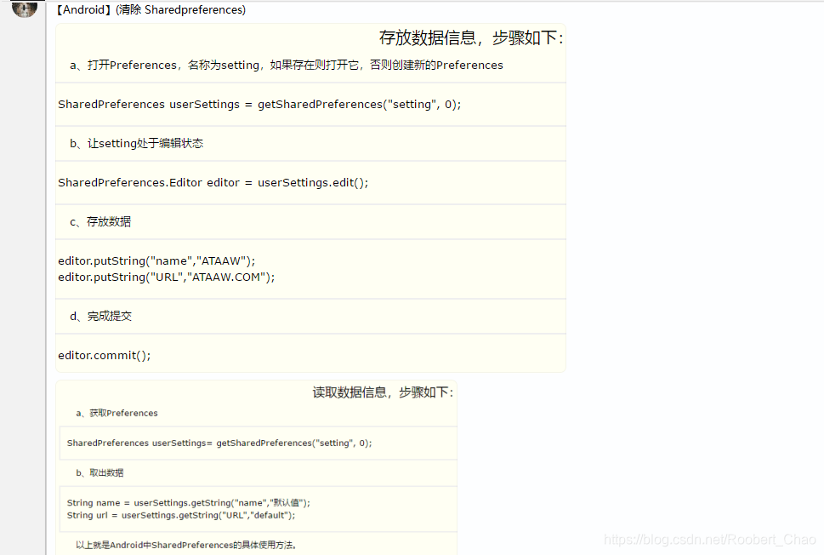
Task: Click code line 'String name = userSettings.getString("name","默认值");'
Action: pos(188,502)
